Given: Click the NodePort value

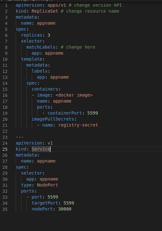Looking at the screenshot, I should click(x=47, y=185).
